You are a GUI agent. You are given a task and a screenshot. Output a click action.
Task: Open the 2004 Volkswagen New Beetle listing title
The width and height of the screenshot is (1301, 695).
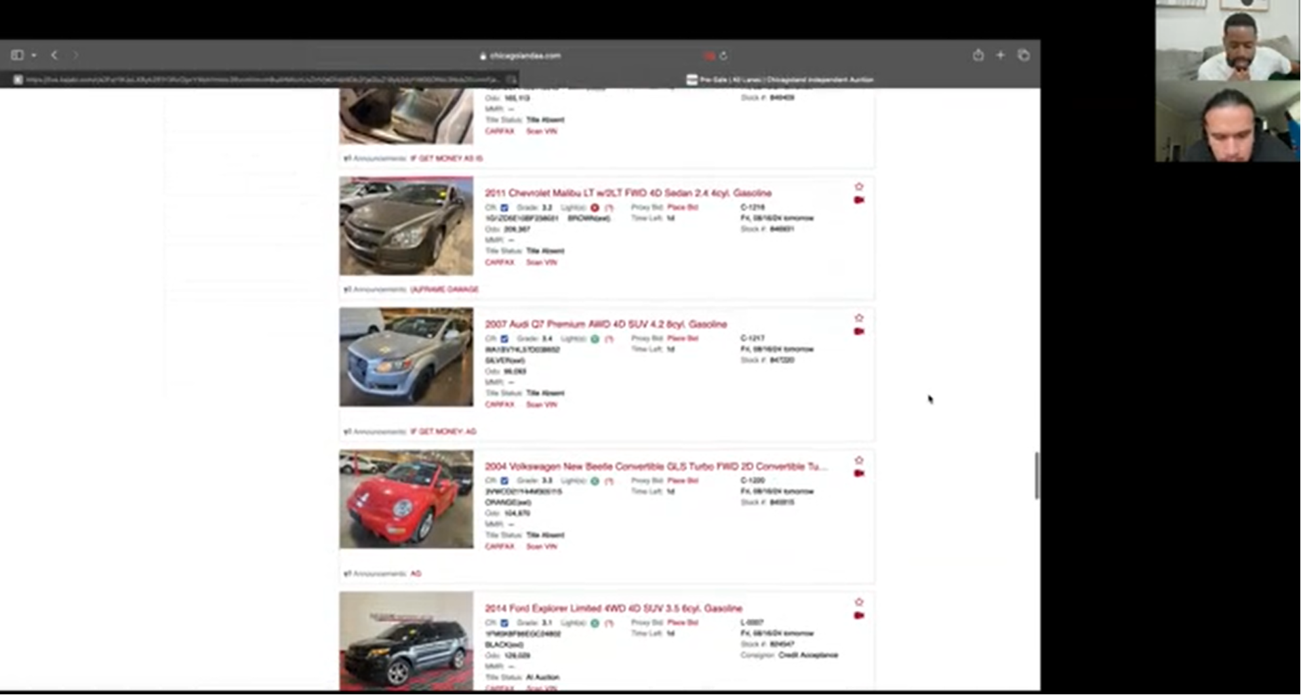pos(656,466)
